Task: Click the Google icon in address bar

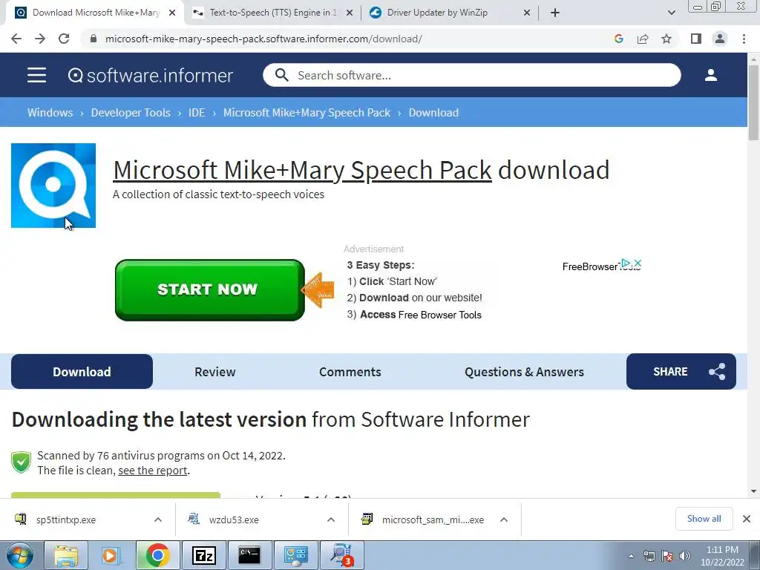Action: [618, 39]
